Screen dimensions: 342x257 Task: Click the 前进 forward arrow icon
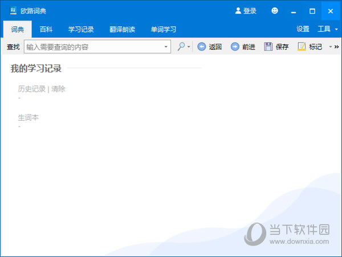235,47
